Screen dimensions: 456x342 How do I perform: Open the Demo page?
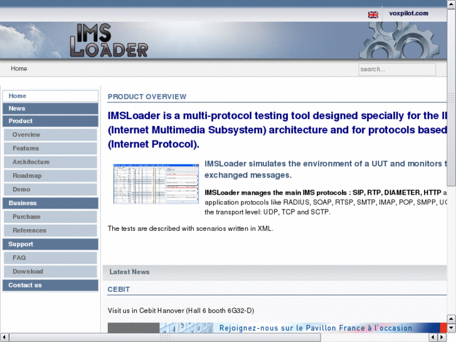click(50, 189)
